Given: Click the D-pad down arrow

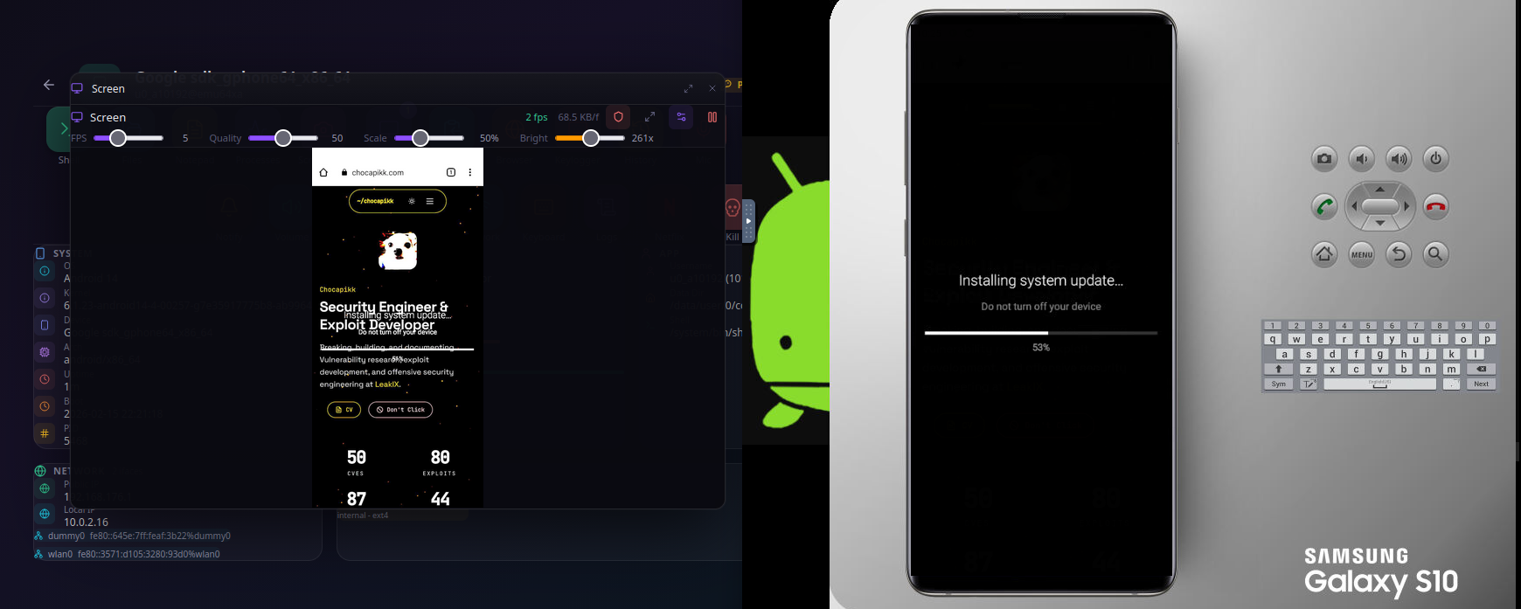Looking at the screenshot, I should [1380, 224].
